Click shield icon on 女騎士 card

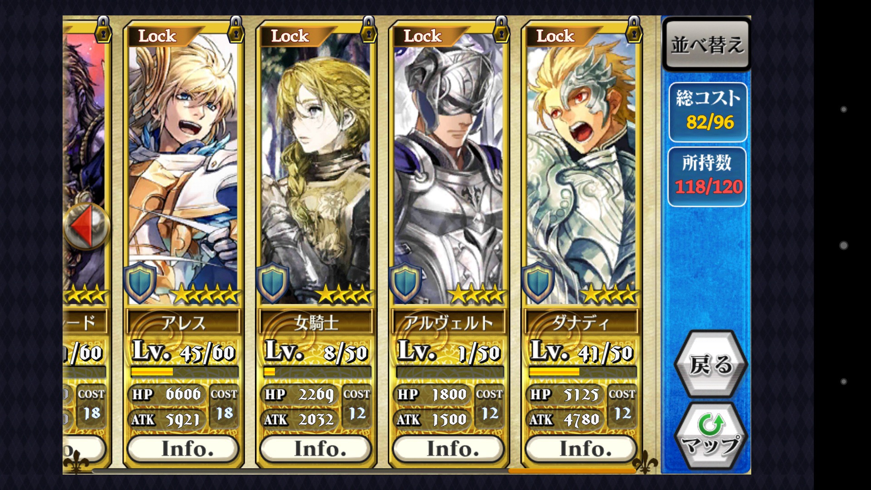point(273,282)
